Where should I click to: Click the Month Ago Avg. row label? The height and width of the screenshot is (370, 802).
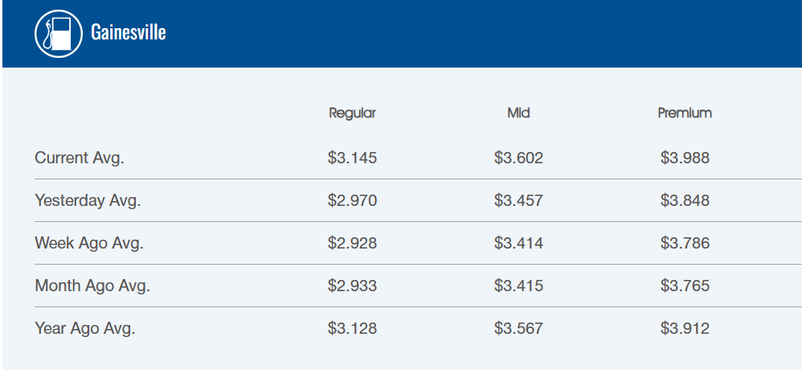click(x=92, y=286)
